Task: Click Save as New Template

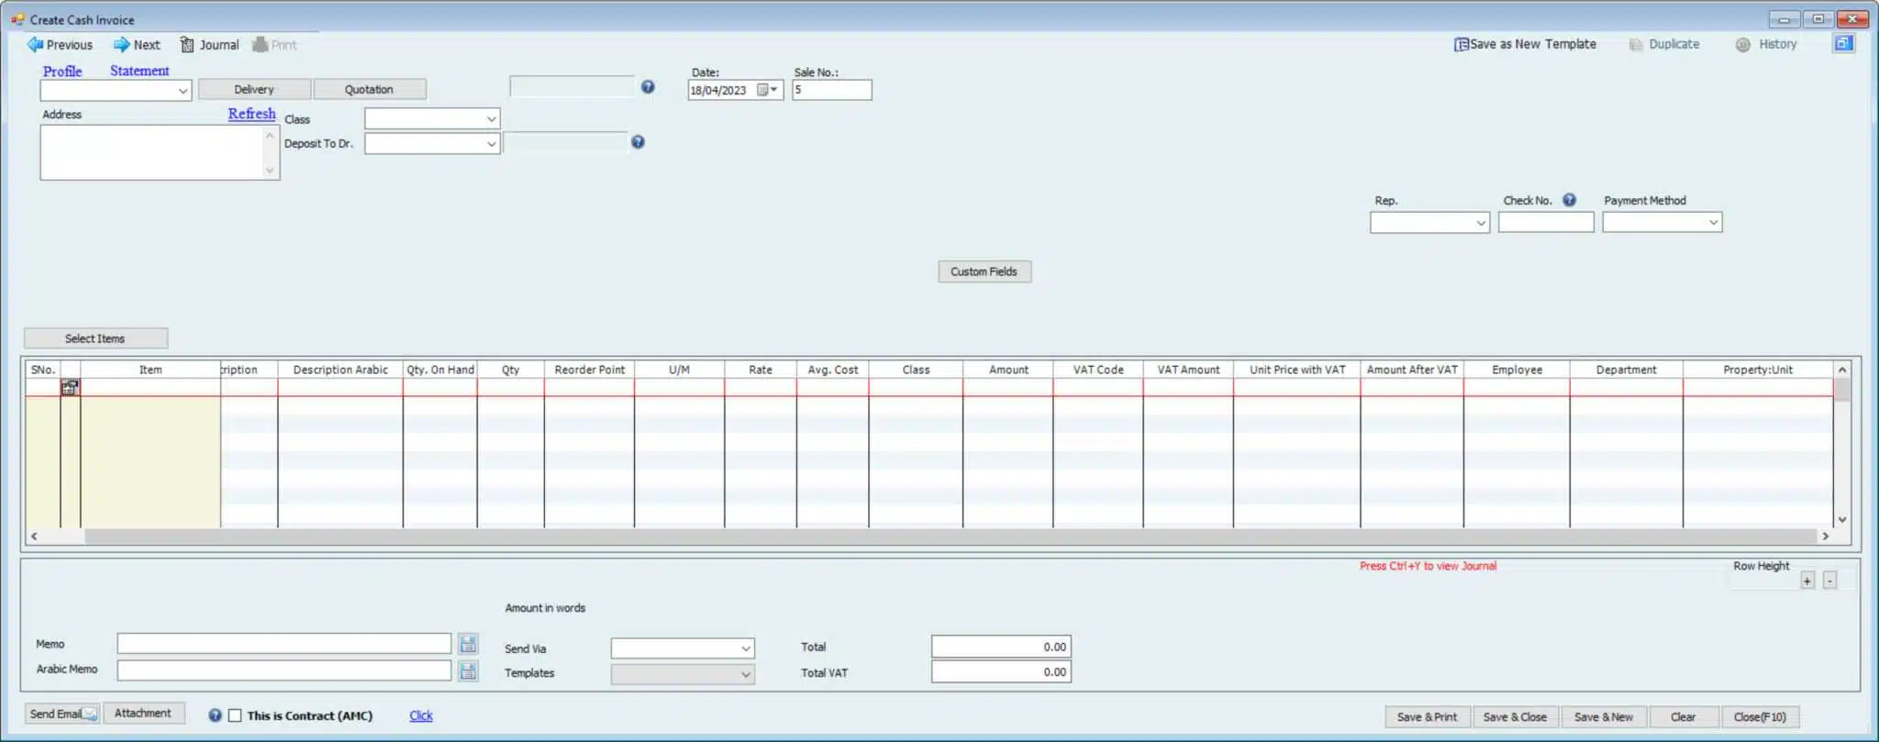Action: pyautogui.click(x=1525, y=44)
